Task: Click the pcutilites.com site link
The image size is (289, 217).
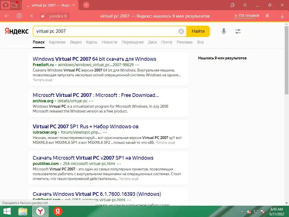Action: point(46,164)
